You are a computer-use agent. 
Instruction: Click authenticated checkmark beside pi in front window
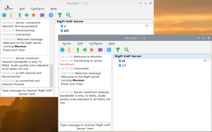tap(209, 61)
